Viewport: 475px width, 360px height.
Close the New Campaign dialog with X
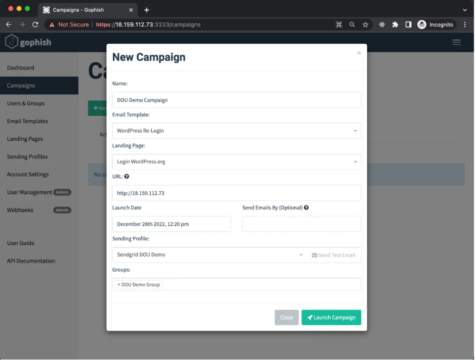click(x=359, y=53)
